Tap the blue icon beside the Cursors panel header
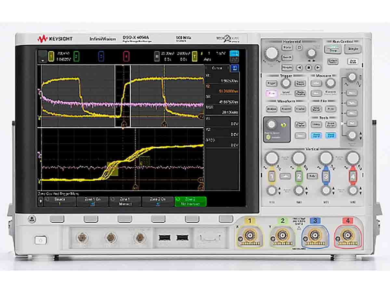This screenshot has width=390, height=293. tap(234, 68)
